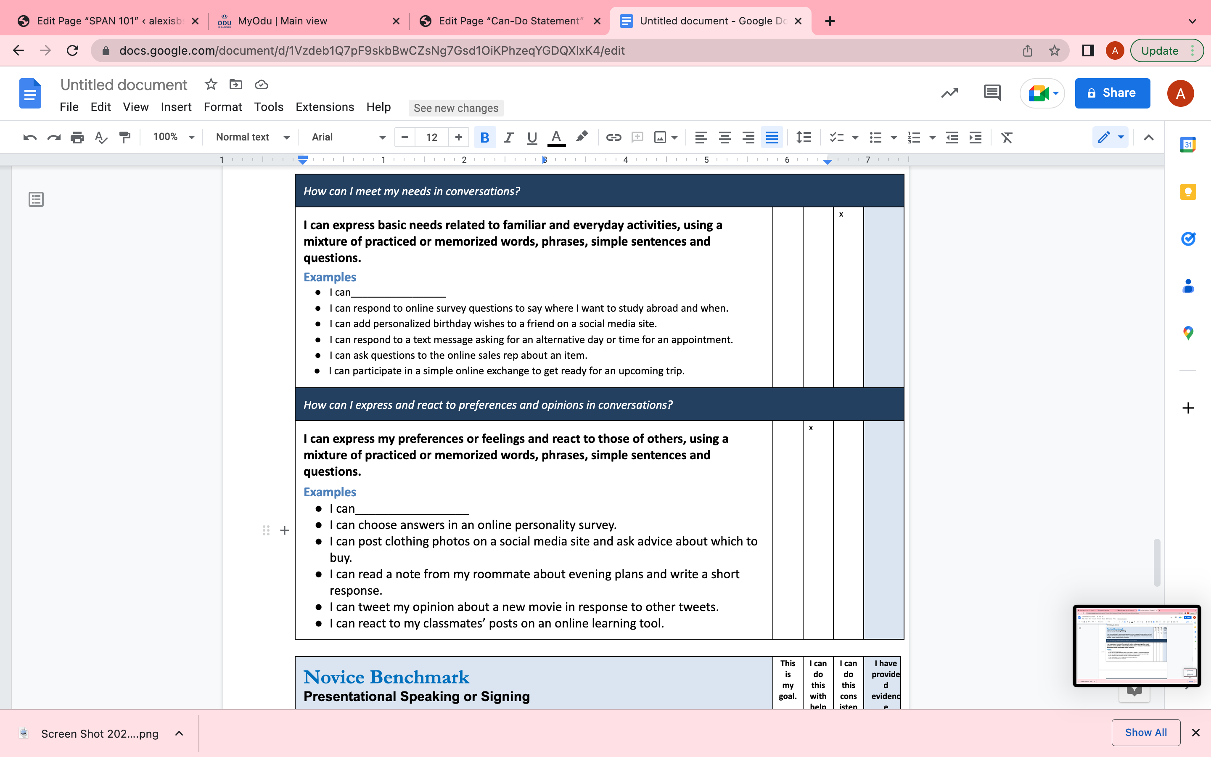
Task: Open Google Keep from side panel
Action: pos(1187,192)
